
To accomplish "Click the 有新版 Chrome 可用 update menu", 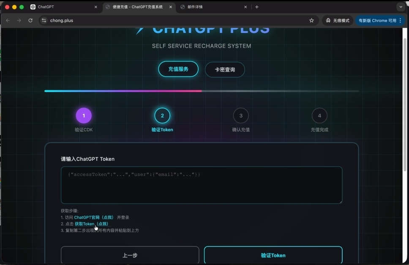I will pos(380,20).
